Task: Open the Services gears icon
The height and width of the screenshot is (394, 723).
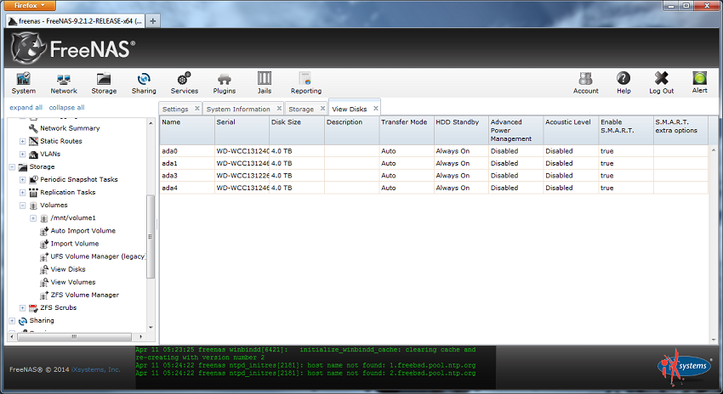Action: tap(185, 78)
